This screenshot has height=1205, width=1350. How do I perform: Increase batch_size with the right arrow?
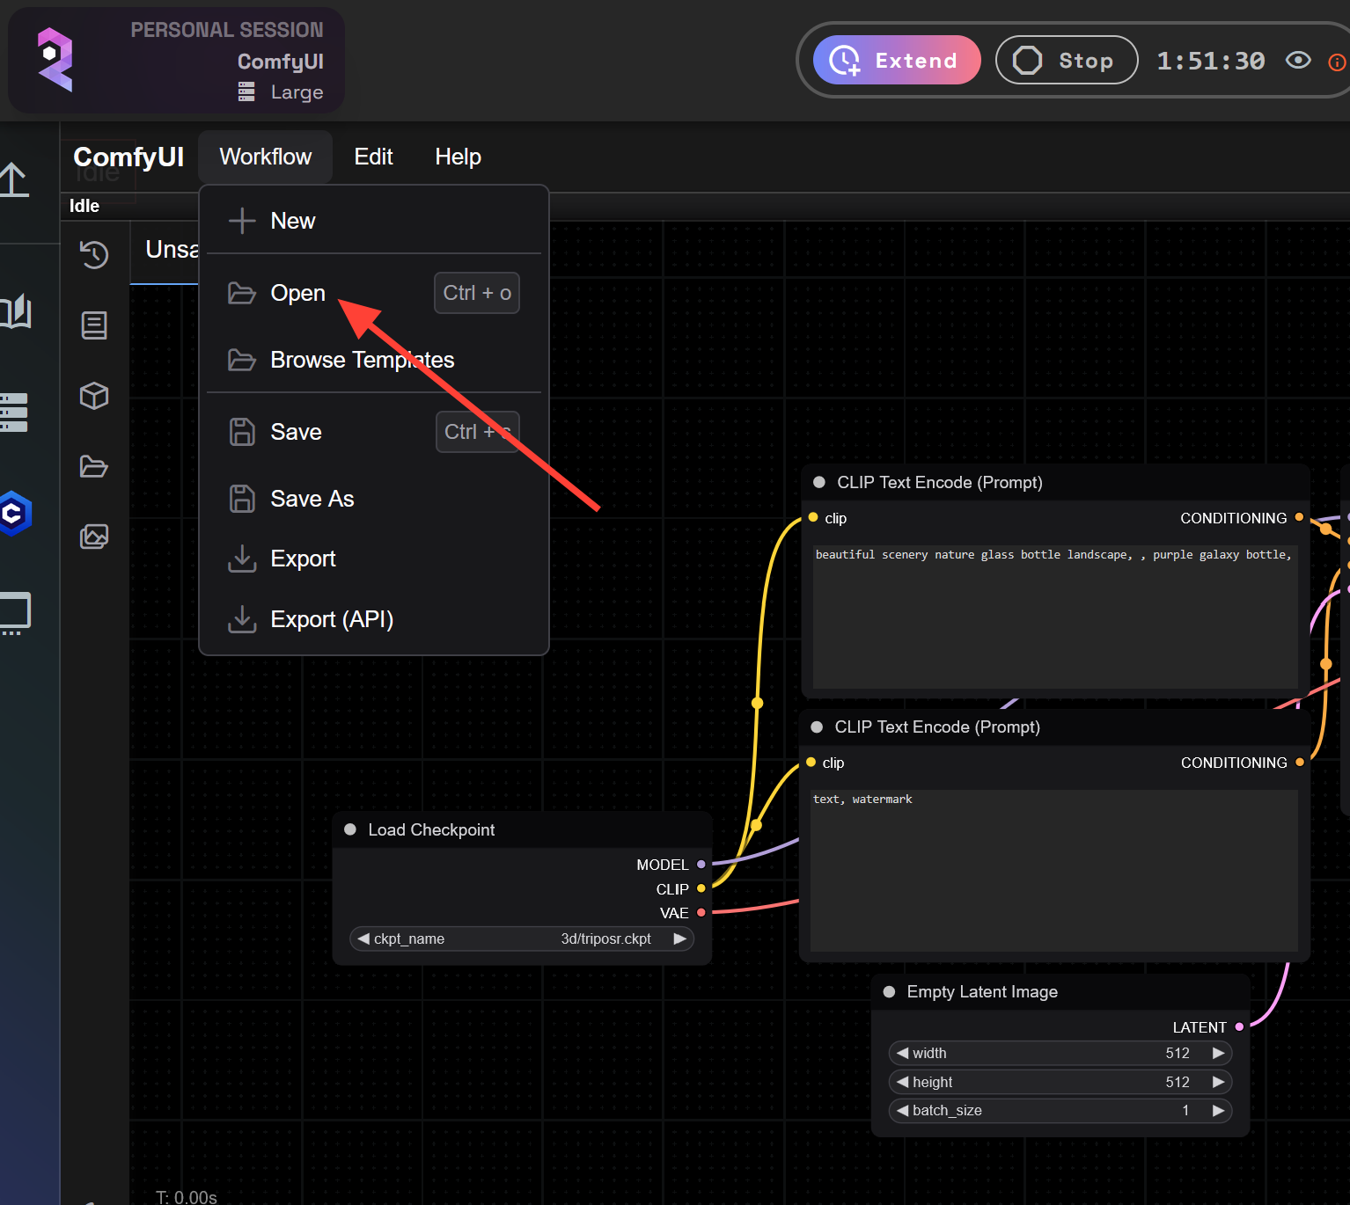(1219, 1110)
